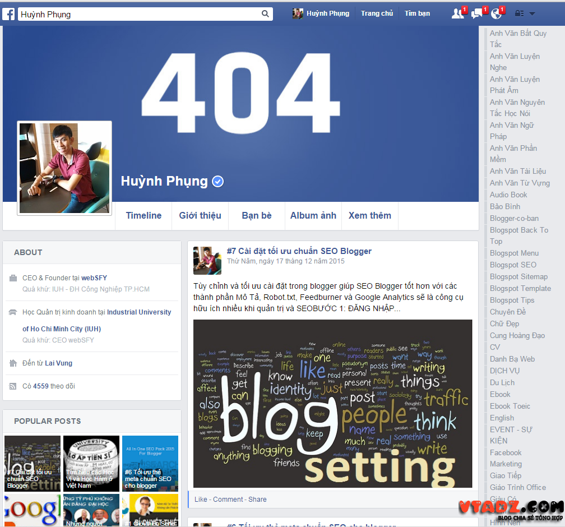Open Audio Book category

click(508, 195)
